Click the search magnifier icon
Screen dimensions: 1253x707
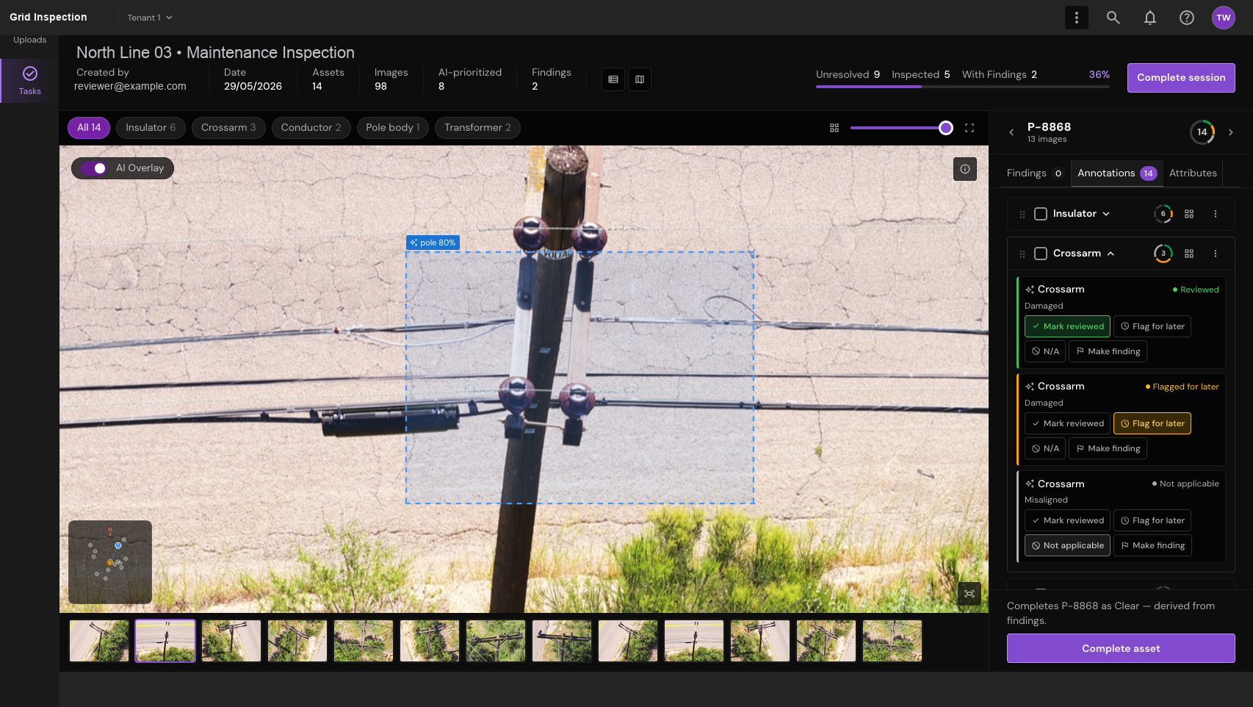click(x=1113, y=18)
